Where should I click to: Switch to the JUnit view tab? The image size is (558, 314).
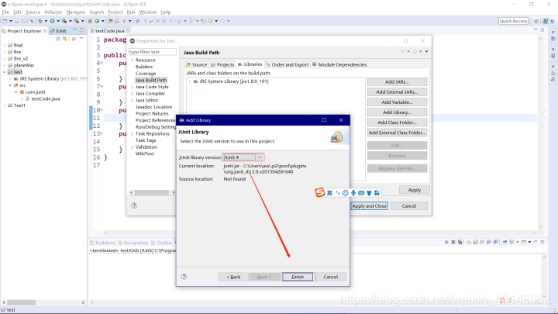click(58, 31)
